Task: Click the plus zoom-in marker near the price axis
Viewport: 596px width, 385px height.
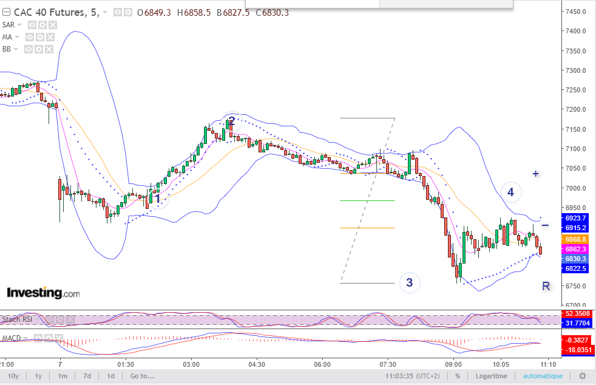Action: pyautogui.click(x=535, y=174)
